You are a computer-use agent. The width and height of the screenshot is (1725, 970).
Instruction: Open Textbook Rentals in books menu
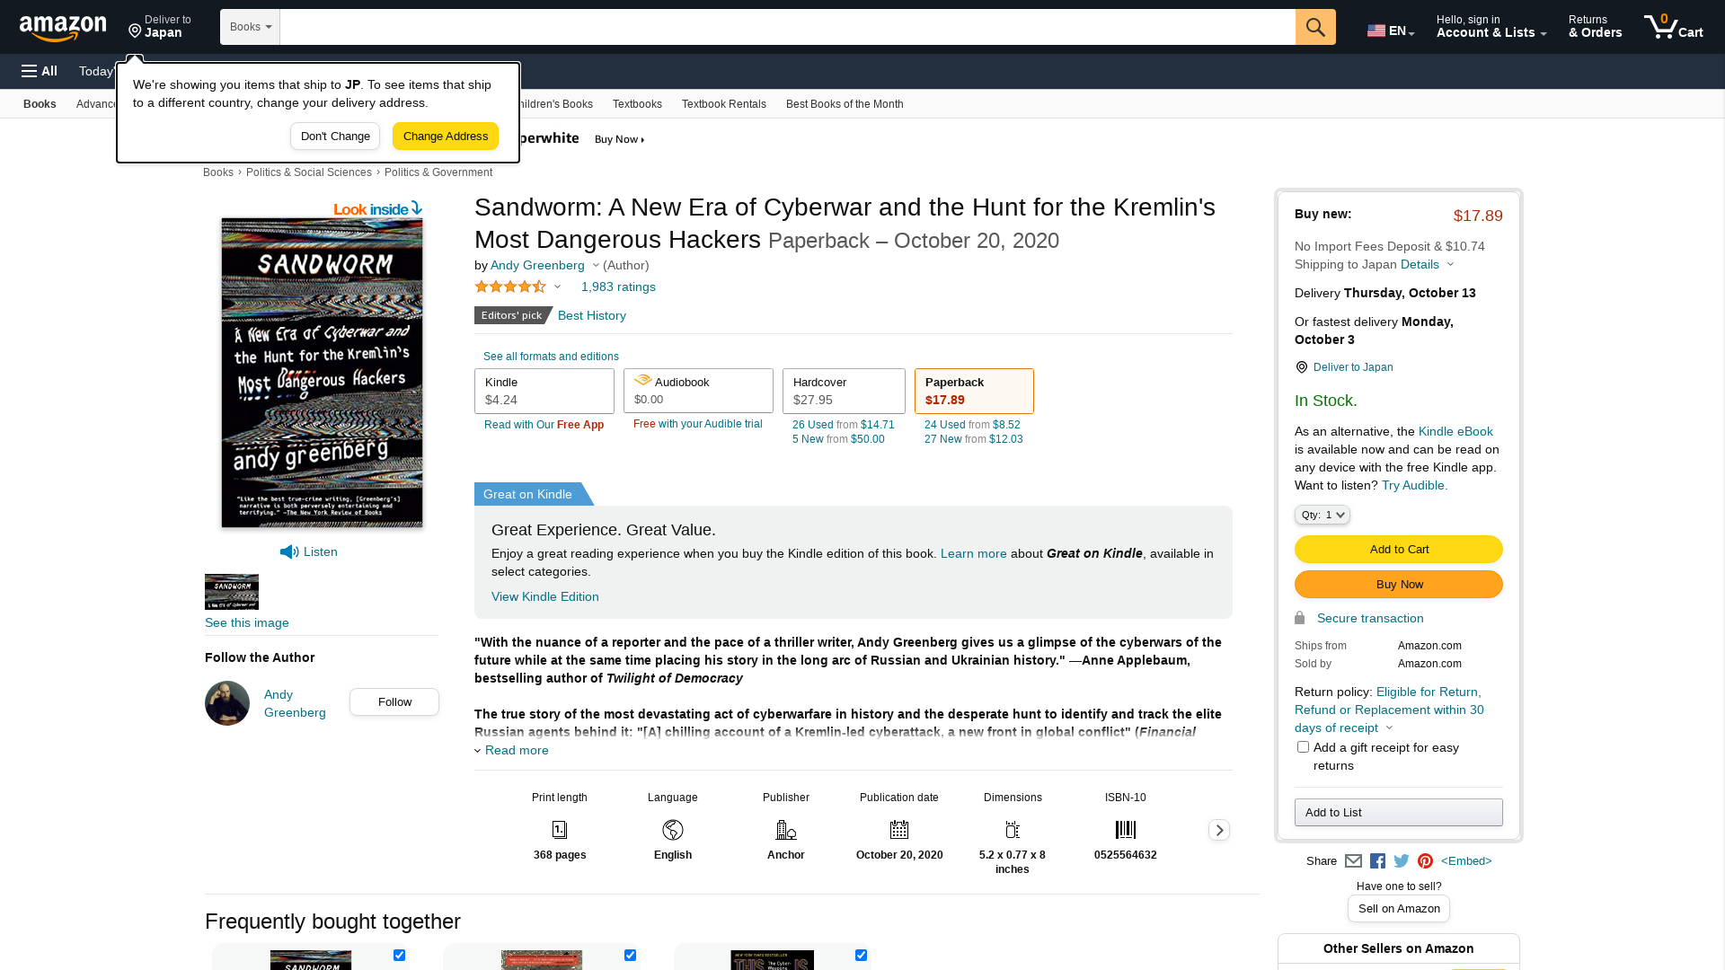tap(723, 104)
